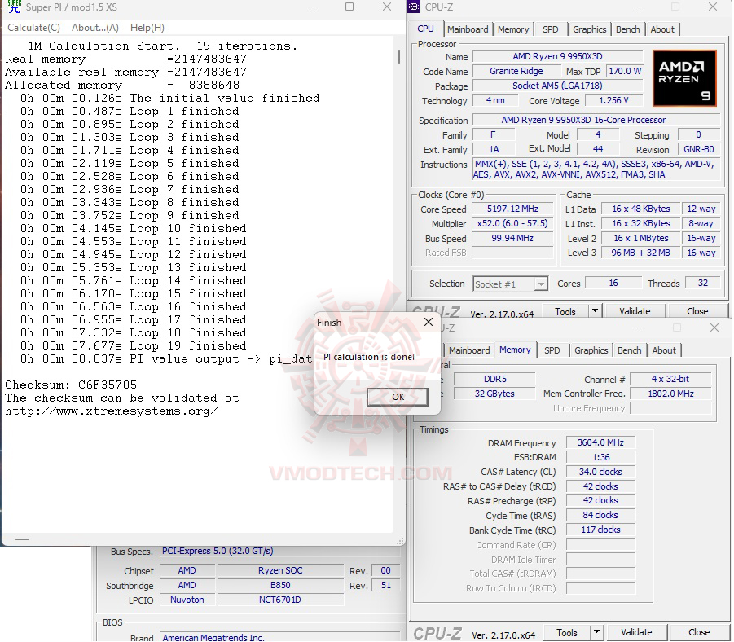Click Close button in top CPU-Z window
This screenshot has height=642, width=734.
click(697, 311)
